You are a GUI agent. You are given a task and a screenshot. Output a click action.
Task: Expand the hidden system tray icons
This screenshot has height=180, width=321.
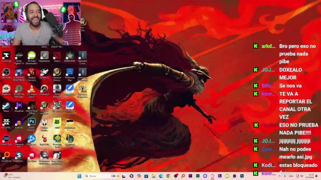pos(280,176)
